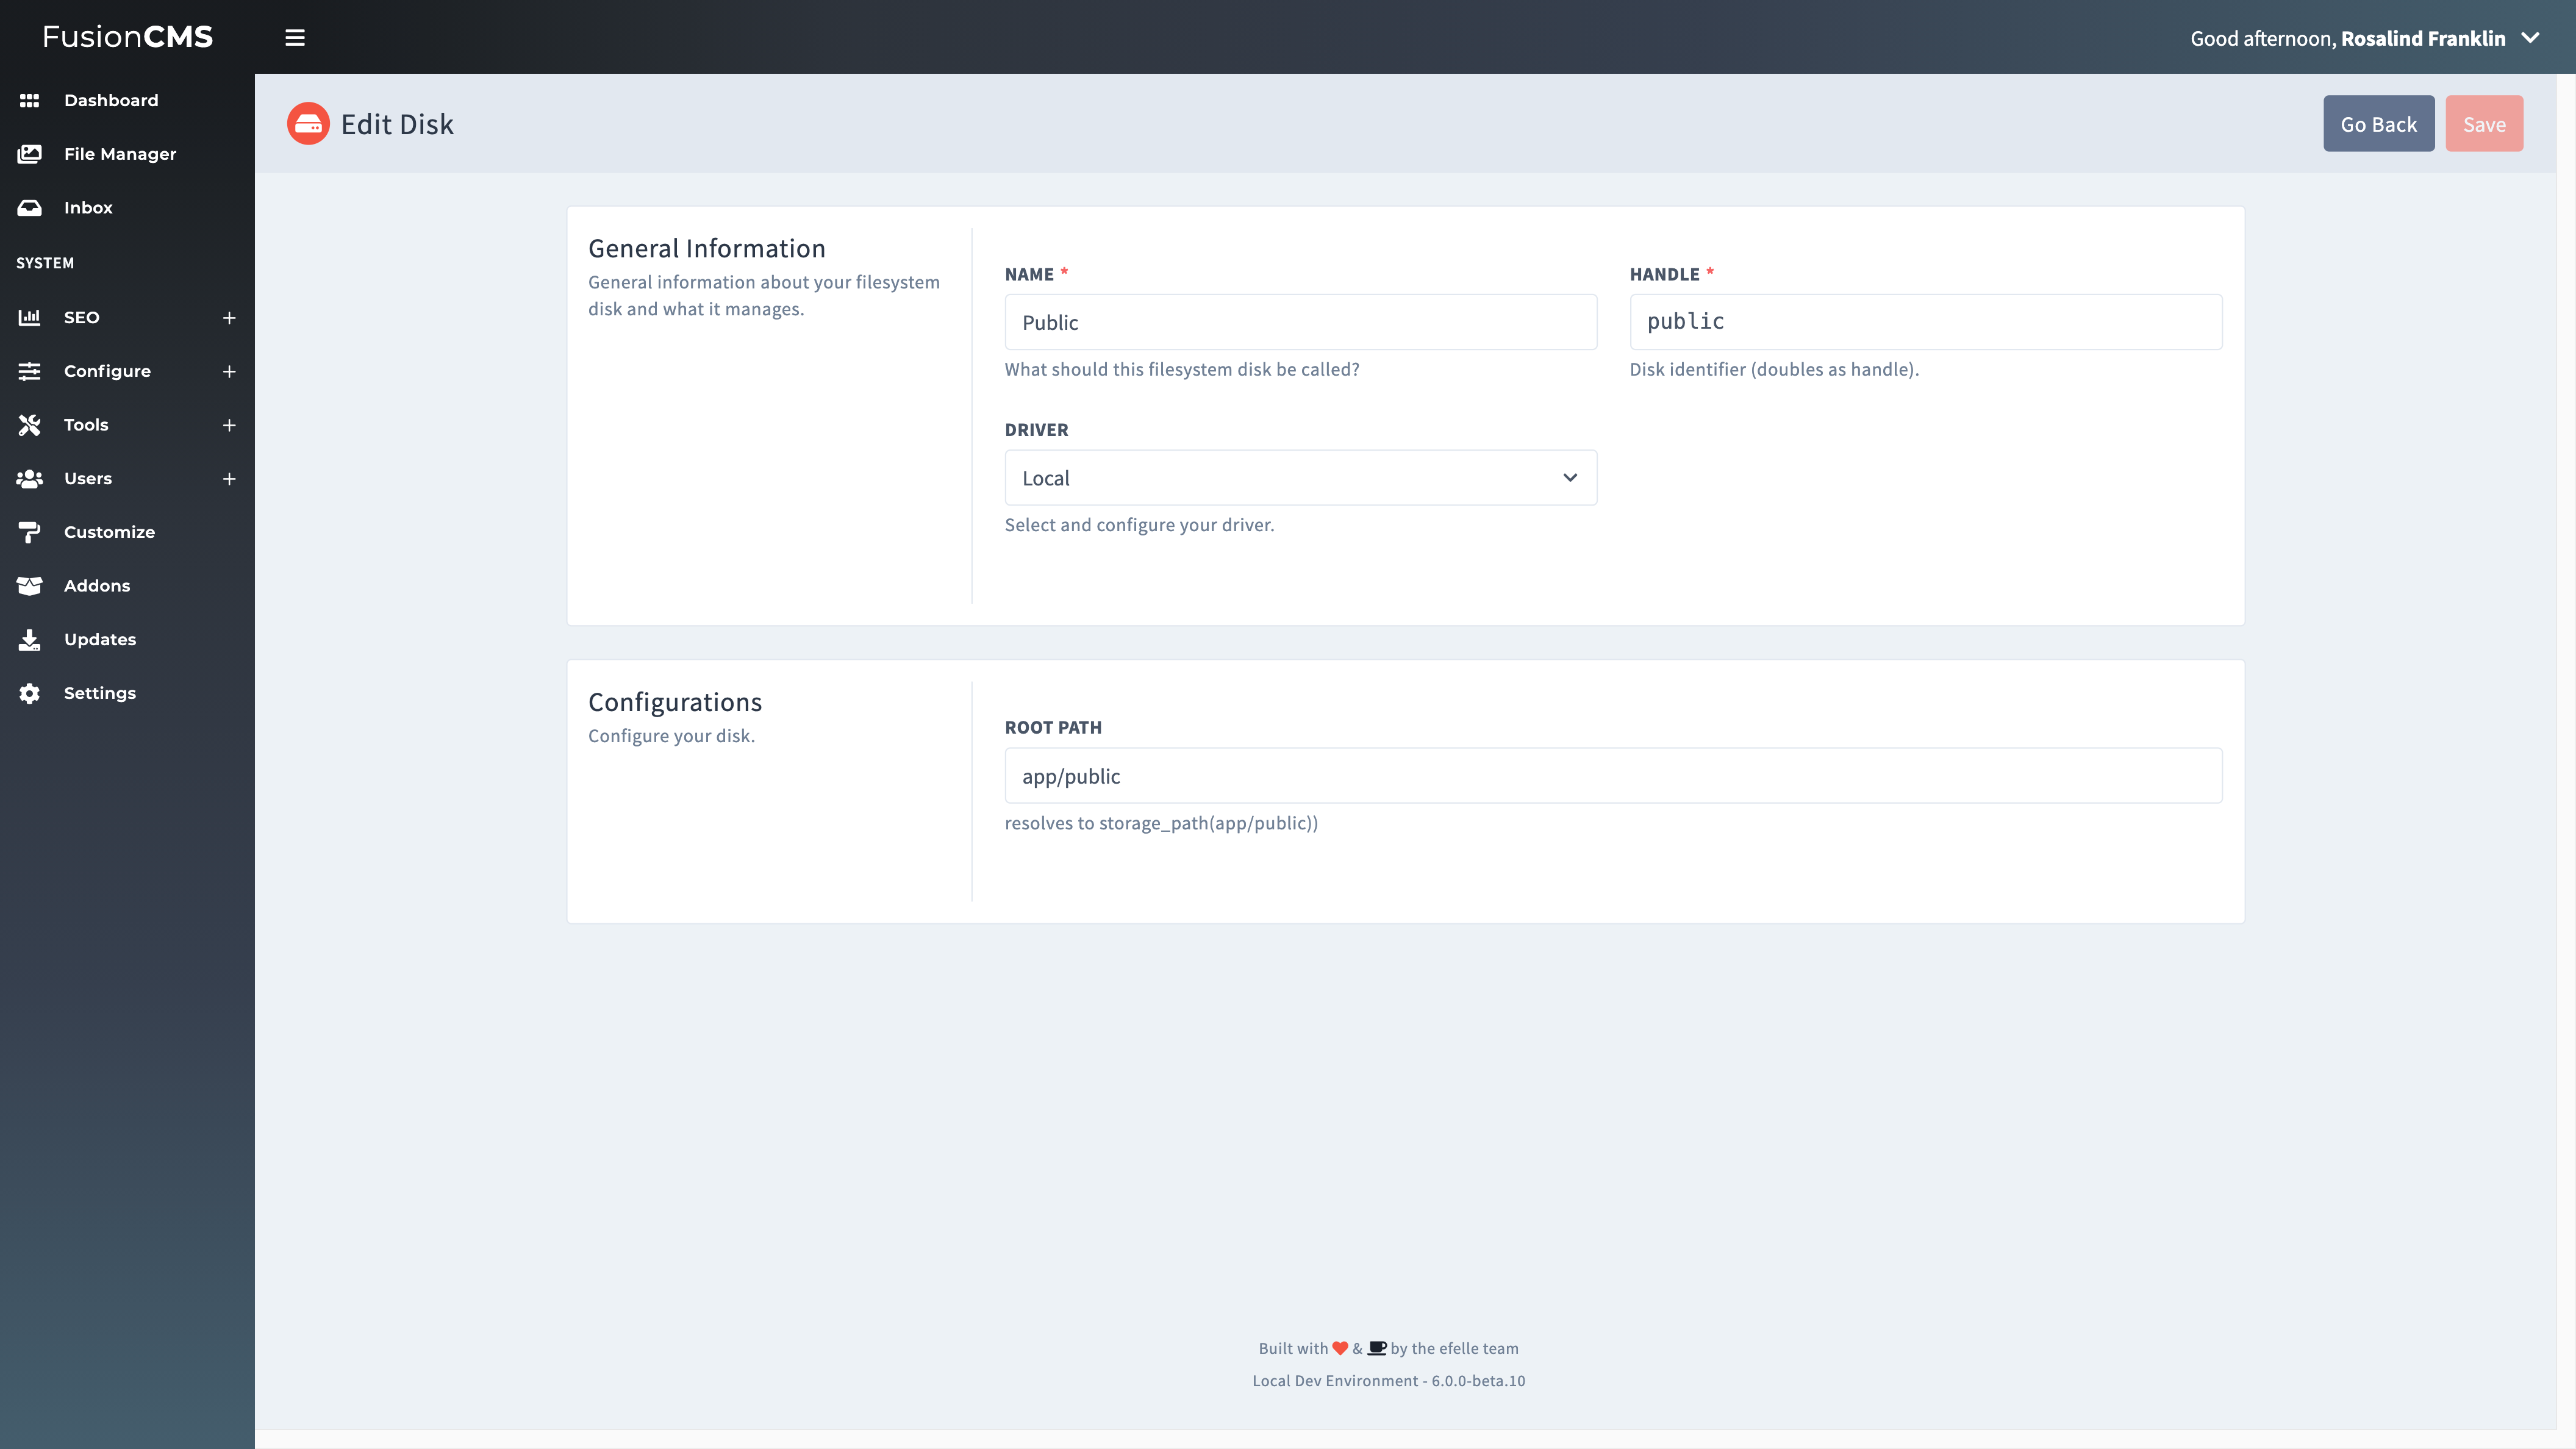Click the Save button

(2484, 124)
